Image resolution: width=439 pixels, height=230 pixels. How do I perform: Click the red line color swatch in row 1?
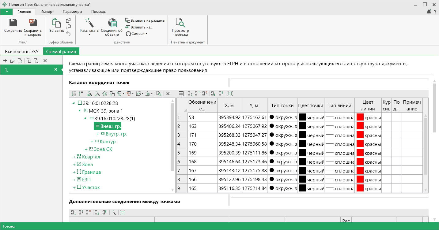click(360, 117)
